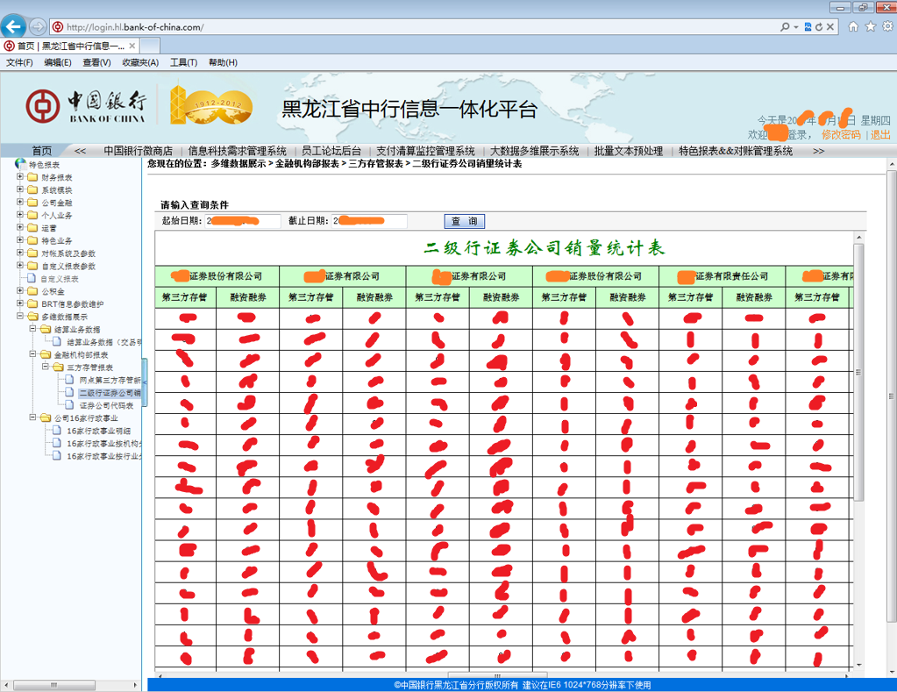This screenshot has width=897, height=692.
Task: Click the browser back arrow button
Action: (13, 26)
